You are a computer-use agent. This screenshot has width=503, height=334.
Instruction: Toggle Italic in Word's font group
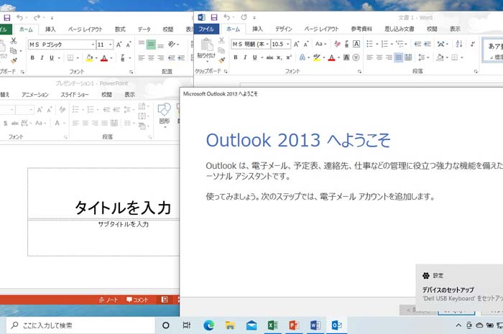[x=245, y=57]
